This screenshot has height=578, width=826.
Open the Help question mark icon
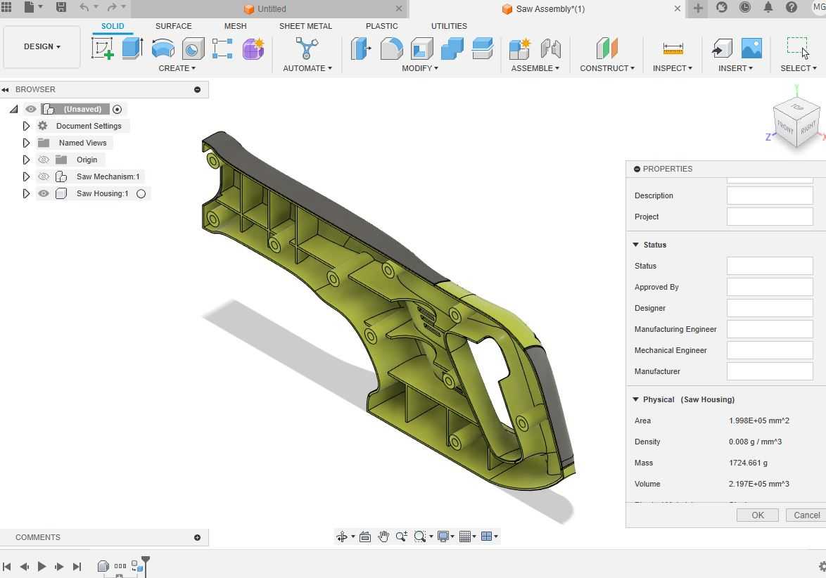click(x=792, y=7)
